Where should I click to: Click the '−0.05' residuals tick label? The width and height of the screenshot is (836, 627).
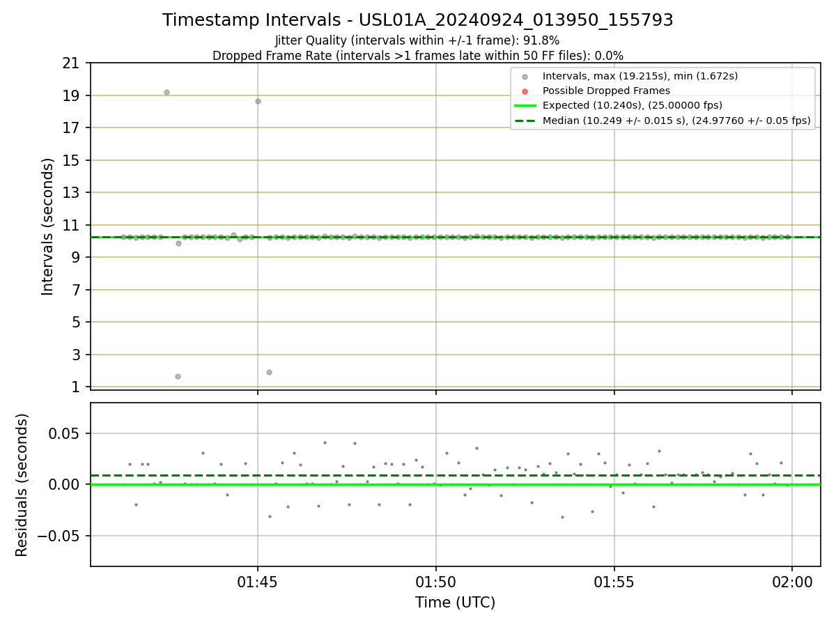[60, 536]
